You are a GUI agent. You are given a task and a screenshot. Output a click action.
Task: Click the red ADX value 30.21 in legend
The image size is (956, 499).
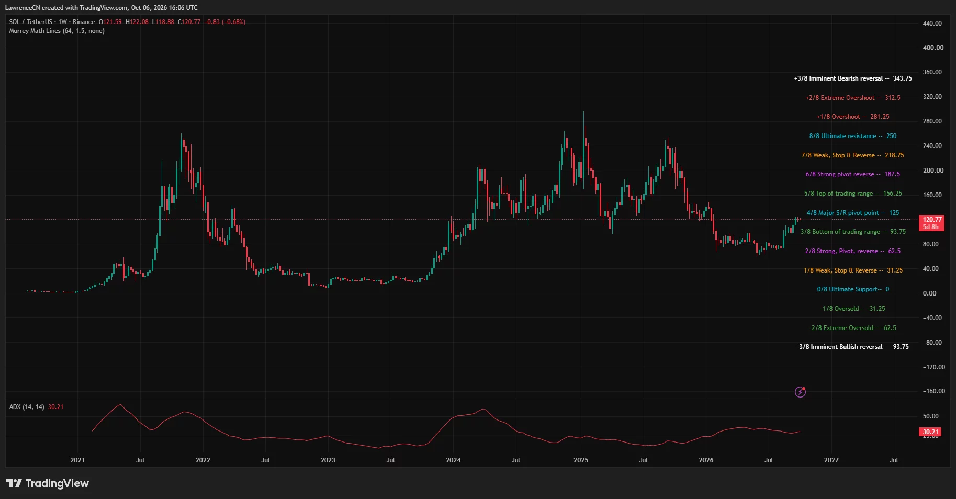(55, 407)
